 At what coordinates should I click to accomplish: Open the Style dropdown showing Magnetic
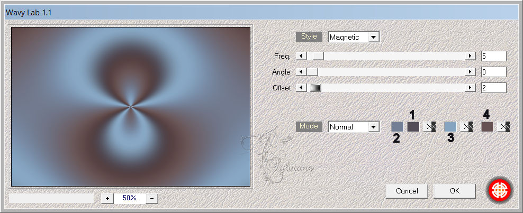[354, 37]
